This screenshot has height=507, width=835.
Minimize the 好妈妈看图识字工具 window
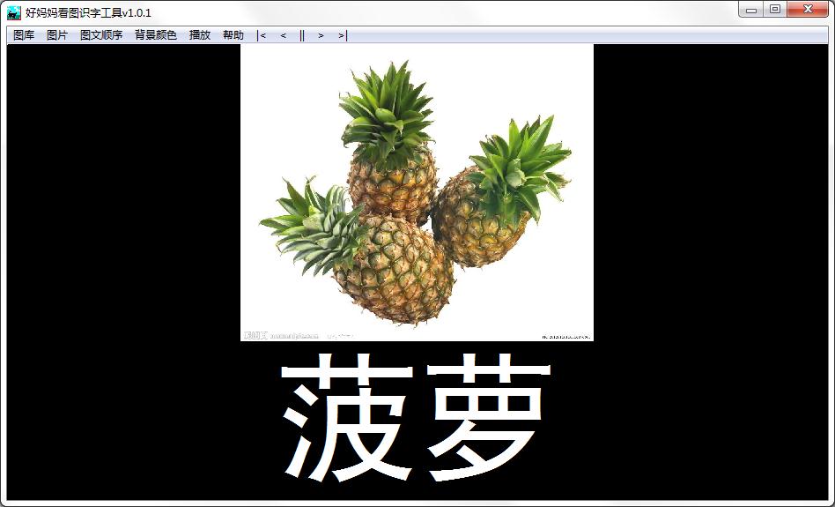point(750,10)
